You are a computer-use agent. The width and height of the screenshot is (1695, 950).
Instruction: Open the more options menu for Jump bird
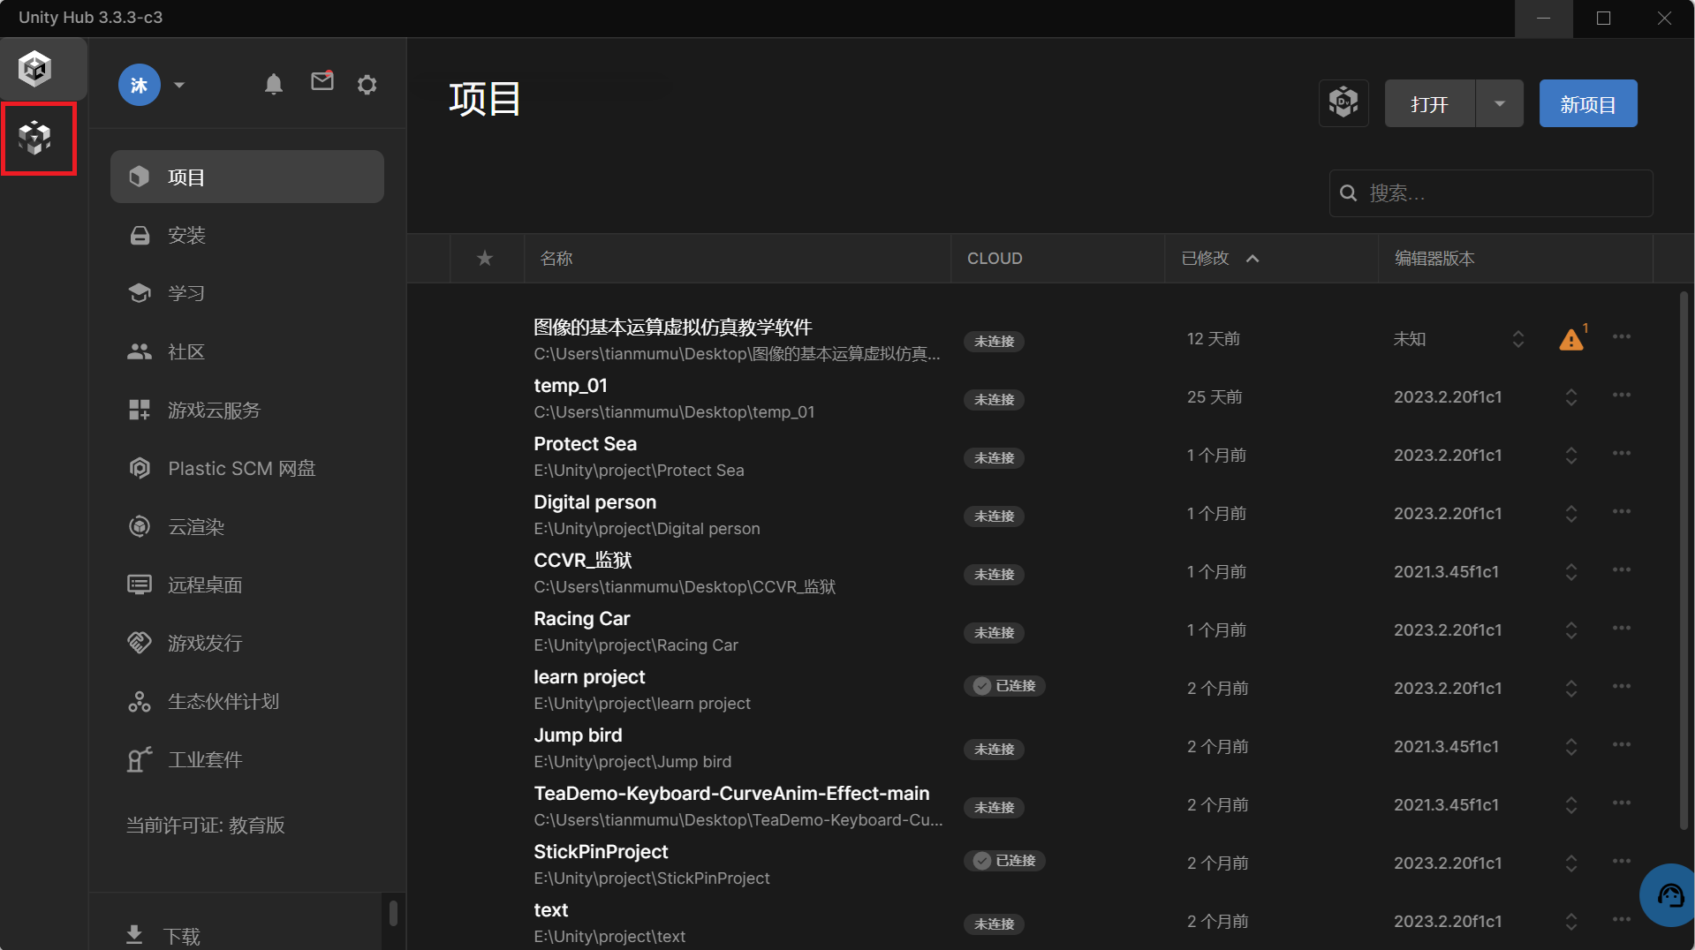point(1622,745)
